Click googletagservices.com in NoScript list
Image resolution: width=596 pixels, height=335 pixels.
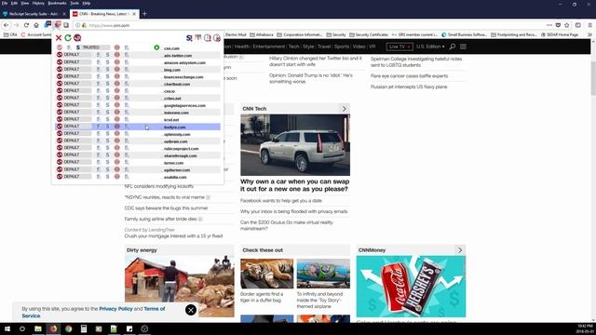[x=184, y=105]
